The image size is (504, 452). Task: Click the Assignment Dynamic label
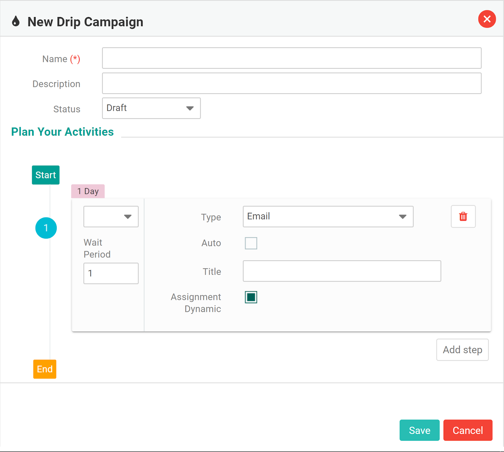(196, 303)
